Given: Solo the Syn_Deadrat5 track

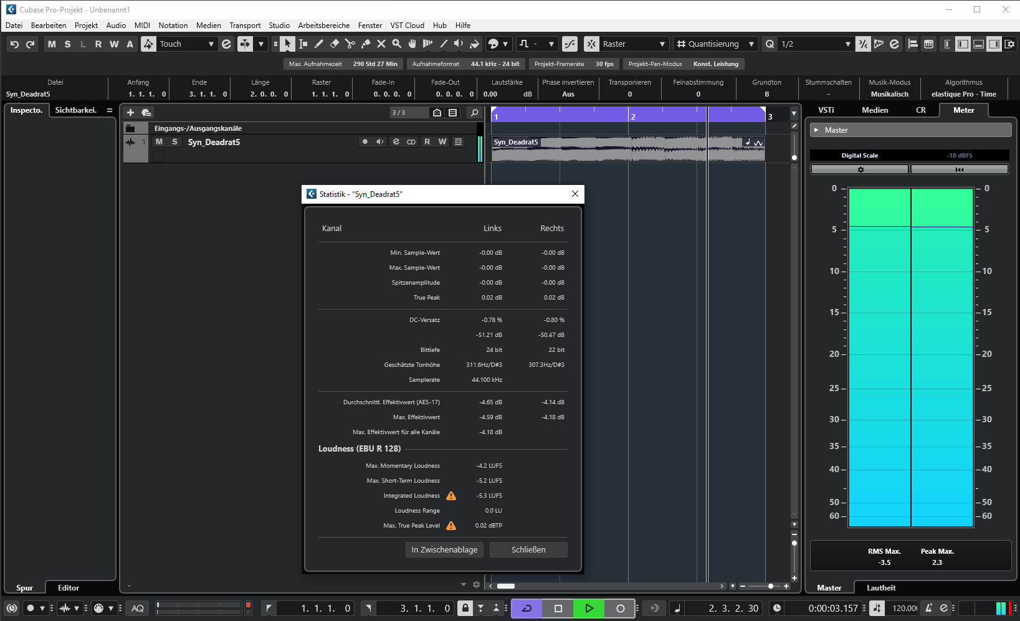Looking at the screenshot, I should click(x=174, y=142).
